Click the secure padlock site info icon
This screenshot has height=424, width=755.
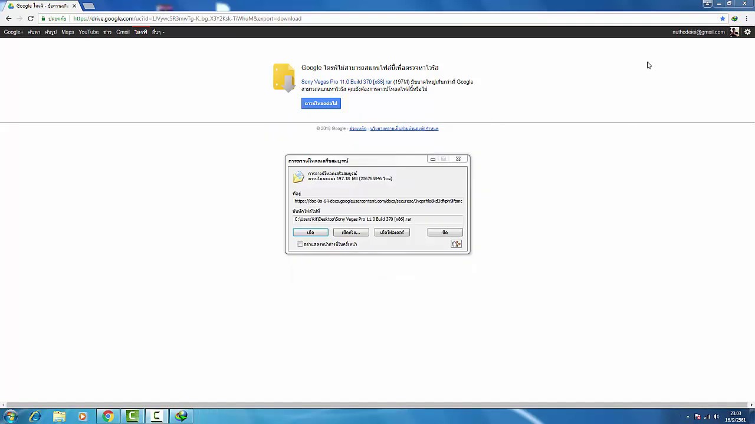click(43, 18)
